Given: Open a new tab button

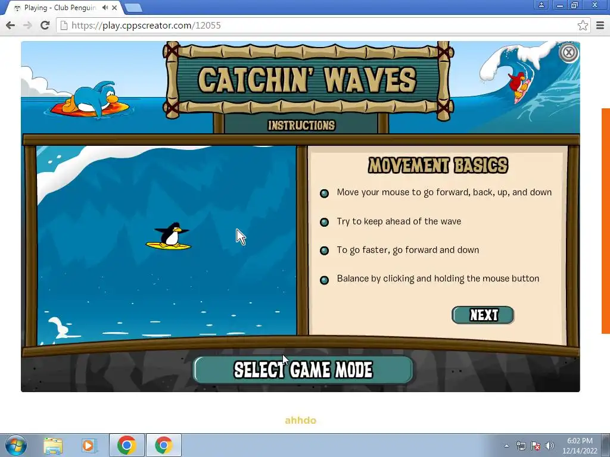Looking at the screenshot, I should [133, 8].
